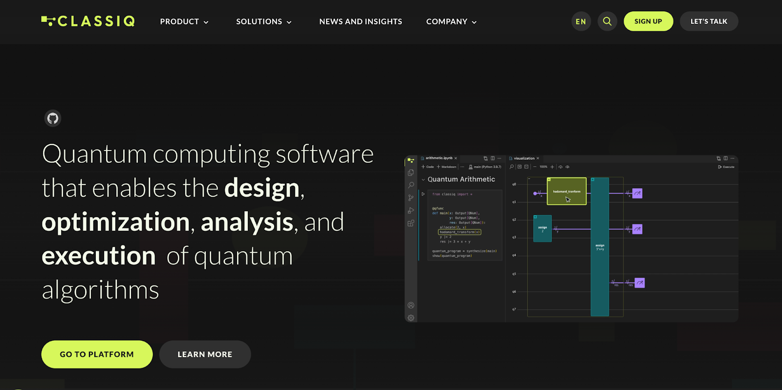Click the LEARN MORE button

(205, 354)
